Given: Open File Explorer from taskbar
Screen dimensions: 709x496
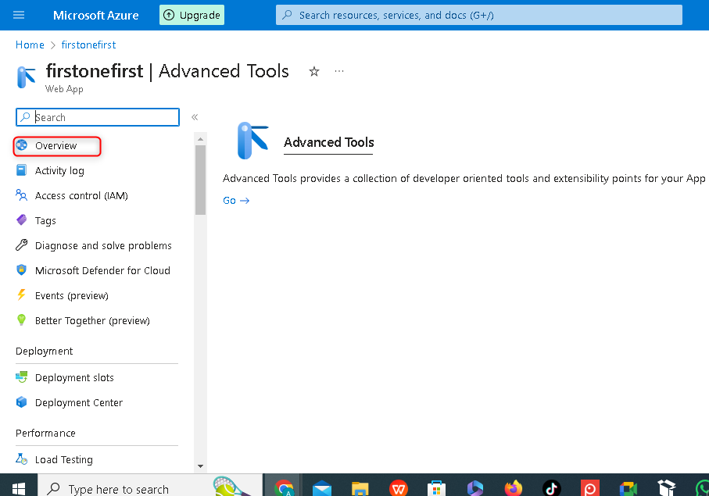Looking at the screenshot, I should point(360,488).
